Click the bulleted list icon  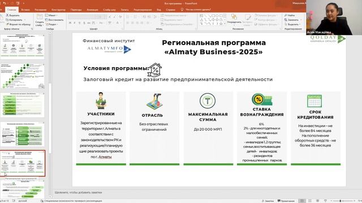click(x=128, y=16)
